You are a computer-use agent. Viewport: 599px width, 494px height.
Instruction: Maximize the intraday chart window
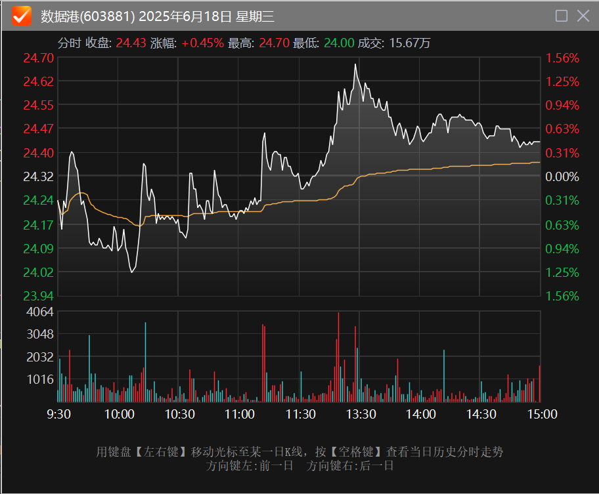coord(561,16)
